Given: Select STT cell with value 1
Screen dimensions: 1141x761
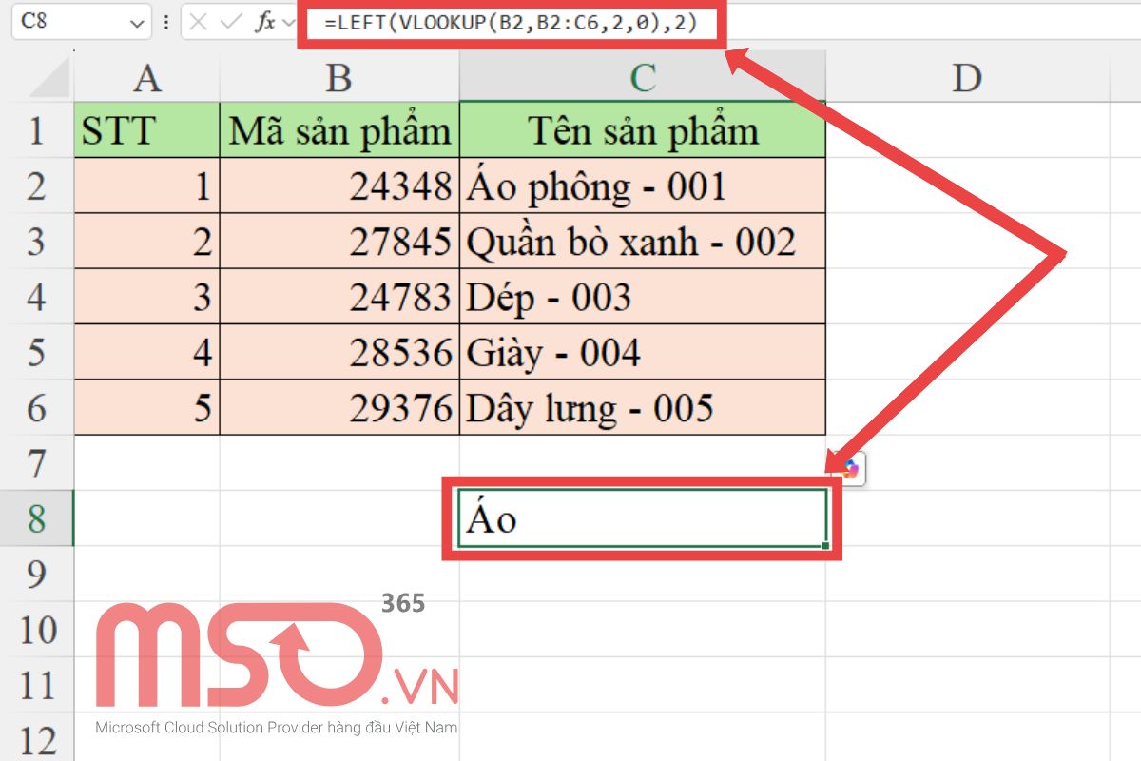Looking at the screenshot, I should 147,185.
